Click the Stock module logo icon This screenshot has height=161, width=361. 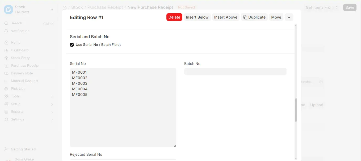9,10
